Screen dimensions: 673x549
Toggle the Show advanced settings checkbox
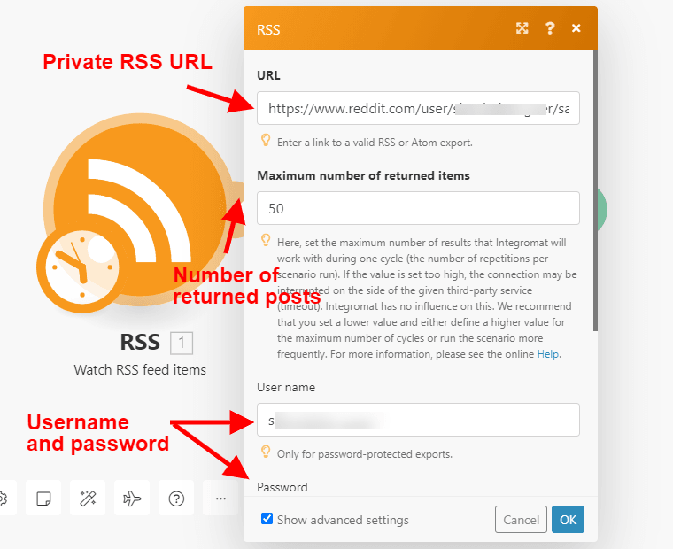267,519
